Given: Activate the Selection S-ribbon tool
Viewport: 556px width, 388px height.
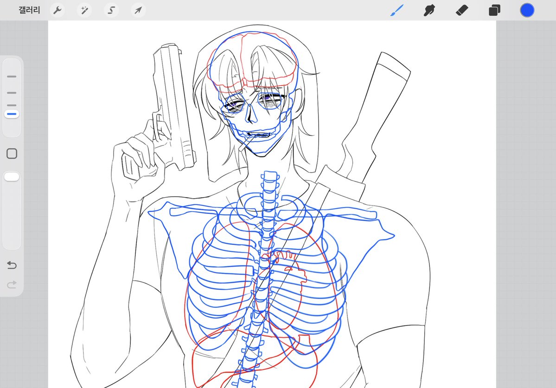Looking at the screenshot, I should coord(111,10).
